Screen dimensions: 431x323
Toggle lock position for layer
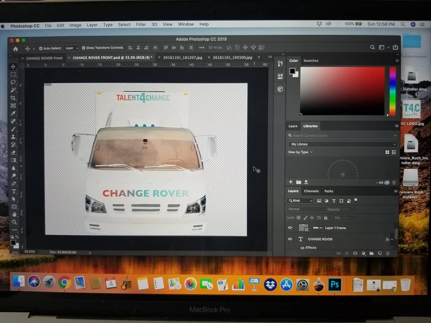312,218
